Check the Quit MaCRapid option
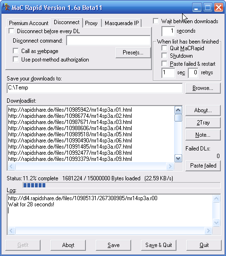226x256 pixels. 164,48
